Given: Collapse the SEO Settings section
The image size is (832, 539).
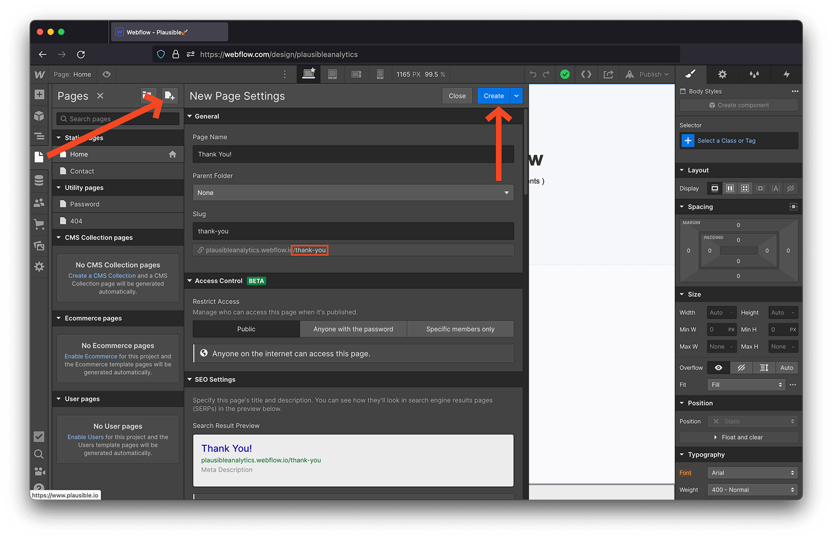Looking at the screenshot, I should tap(189, 379).
